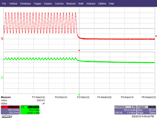Click the 50.0 ms/div timebase value

click(x=130, y=110)
